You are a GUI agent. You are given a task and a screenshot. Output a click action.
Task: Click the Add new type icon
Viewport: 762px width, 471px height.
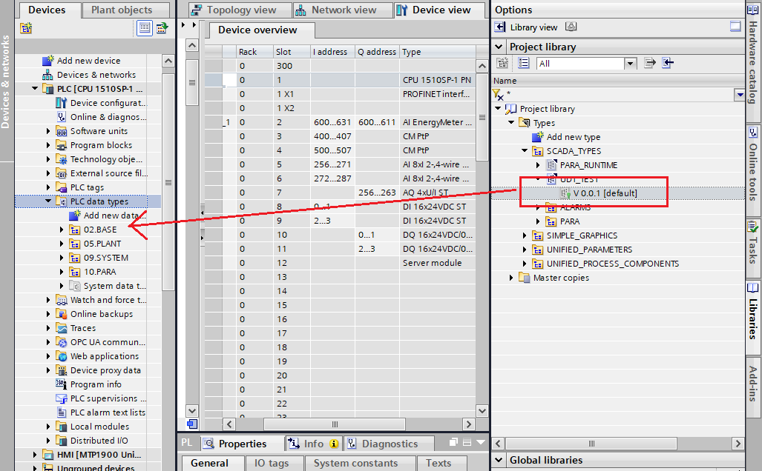coord(537,137)
